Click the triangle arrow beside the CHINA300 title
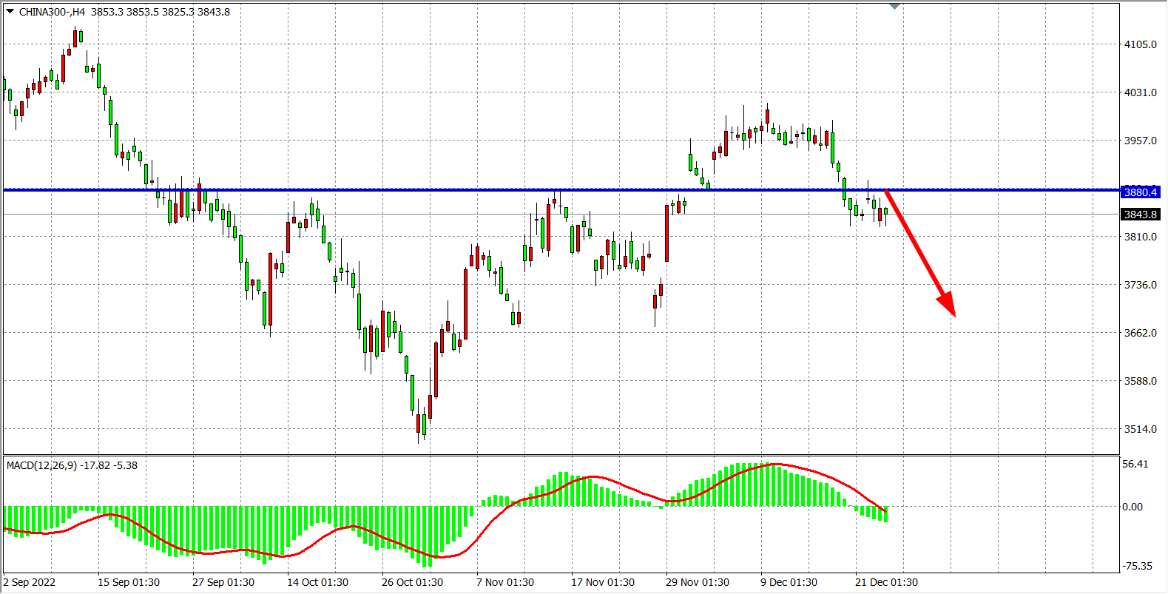This screenshot has height=594, width=1168. coord(10,11)
